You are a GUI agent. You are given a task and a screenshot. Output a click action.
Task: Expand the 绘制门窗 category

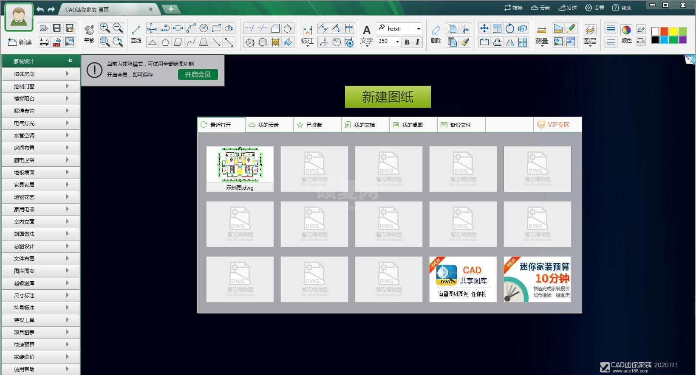[x=40, y=86]
